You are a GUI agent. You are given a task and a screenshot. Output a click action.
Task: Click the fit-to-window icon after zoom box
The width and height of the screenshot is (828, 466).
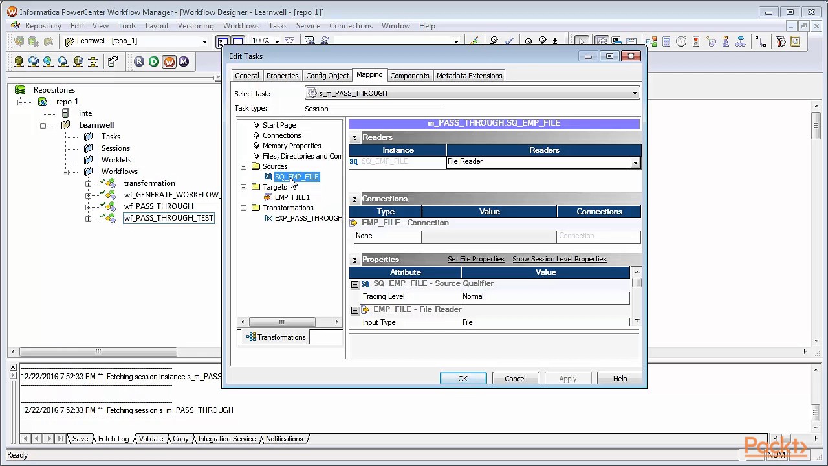pyautogui.click(x=289, y=41)
